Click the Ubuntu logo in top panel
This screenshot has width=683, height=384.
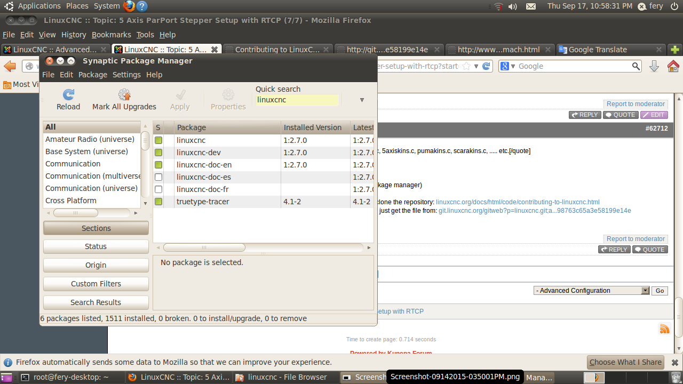[9, 6]
